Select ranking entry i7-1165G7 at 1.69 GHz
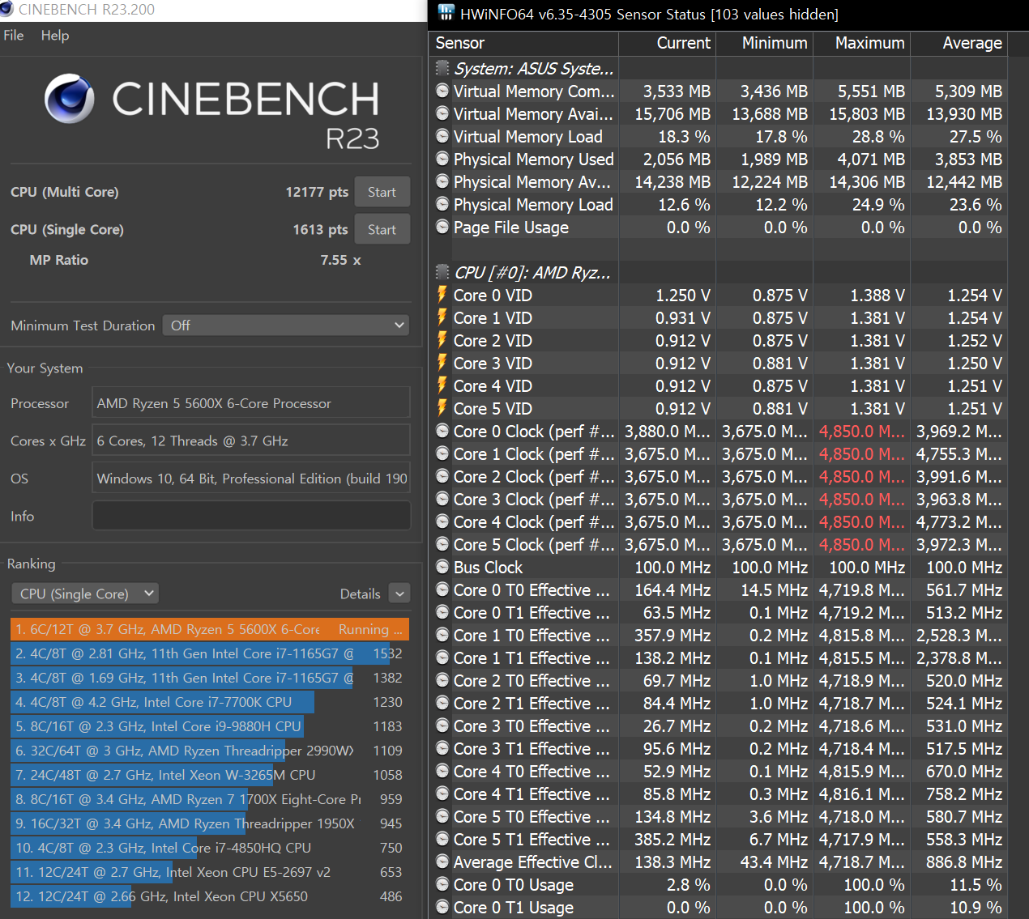The image size is (1029, 919). pos(210,678)
